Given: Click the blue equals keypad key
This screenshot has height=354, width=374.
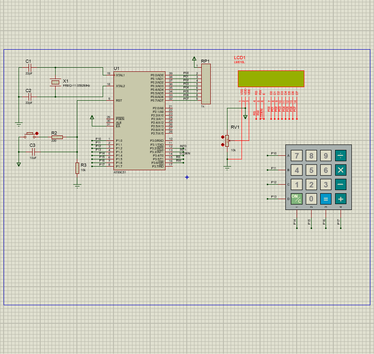Looking at the screenshot, I should click(326, 199).
